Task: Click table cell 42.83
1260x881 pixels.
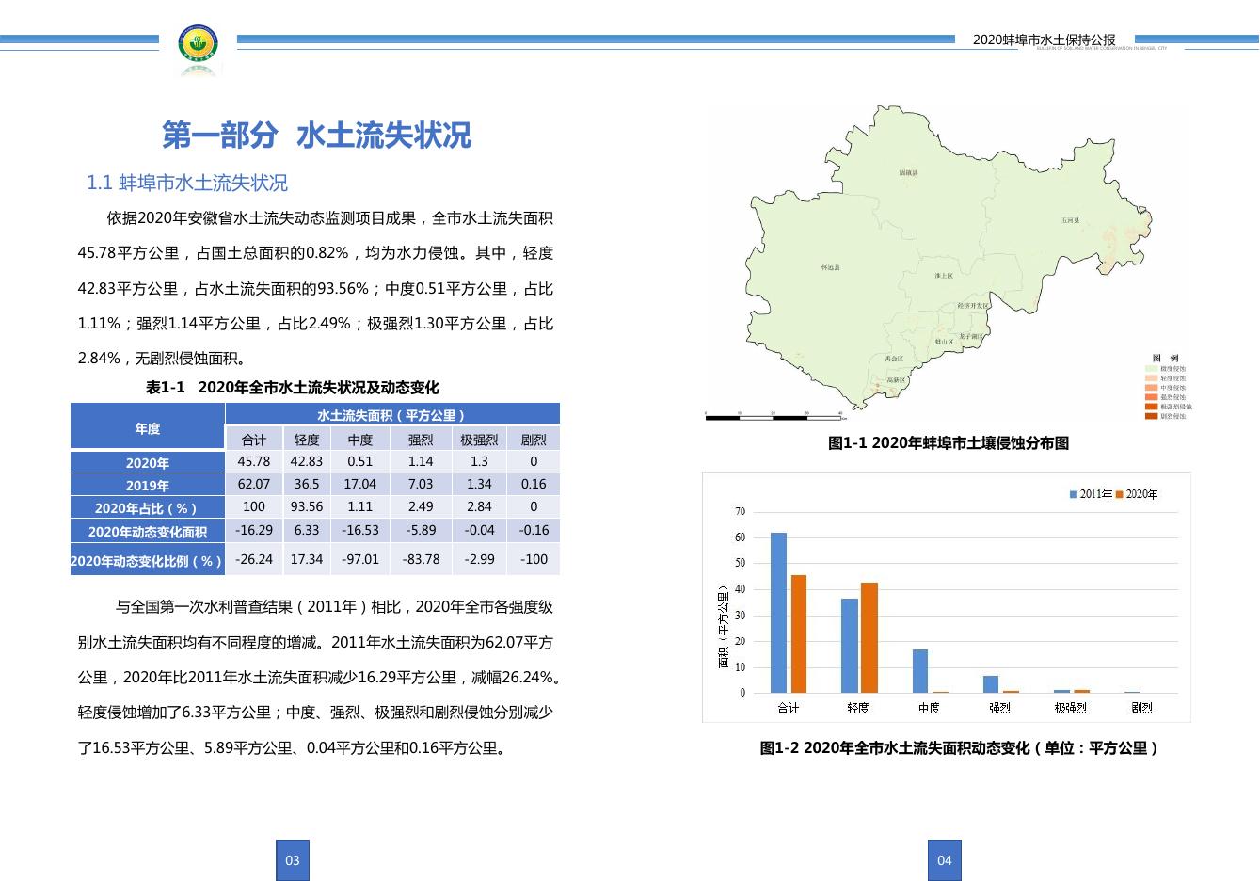Action: pos(307,461)
